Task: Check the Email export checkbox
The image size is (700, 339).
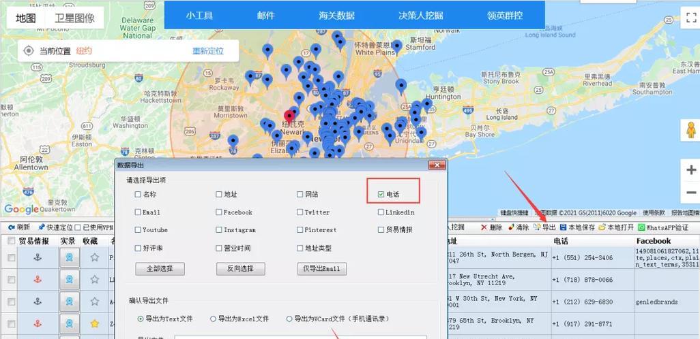Action: click(x=138, y=212)
